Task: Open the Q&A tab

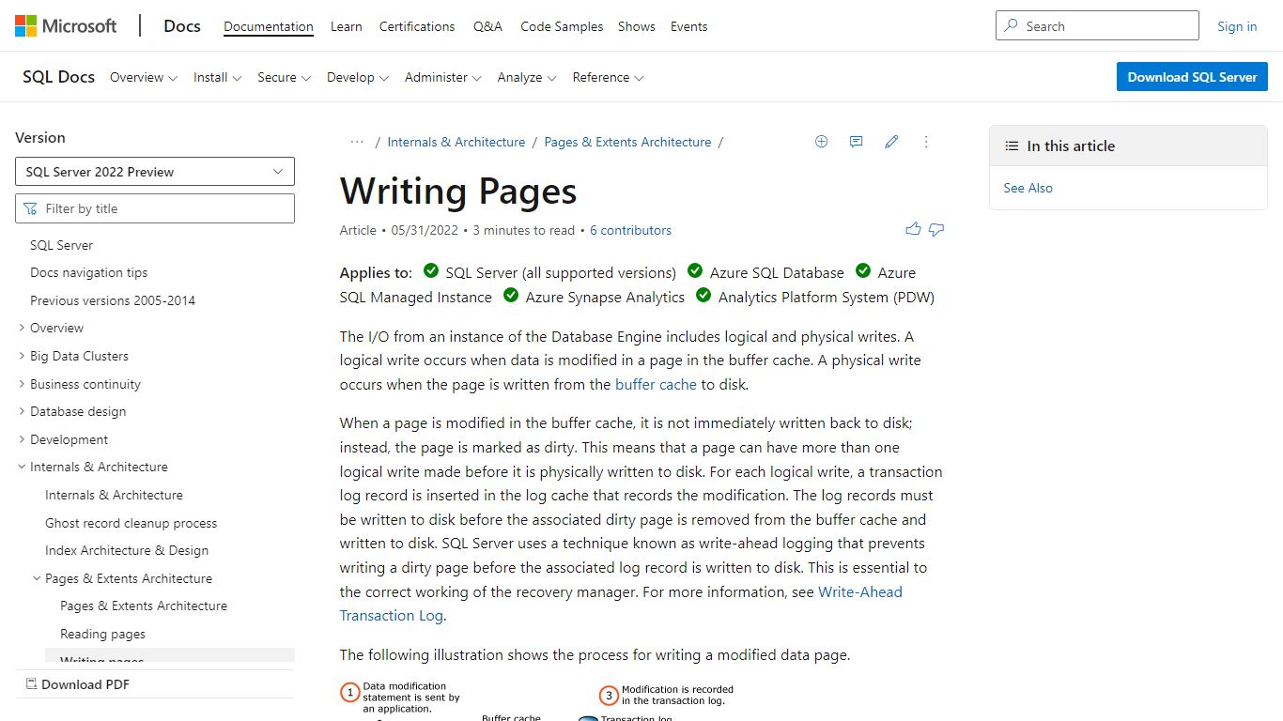Action: (x=487, y=26)
